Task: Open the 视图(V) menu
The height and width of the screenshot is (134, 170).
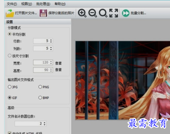Action: (x=27, y=4)
